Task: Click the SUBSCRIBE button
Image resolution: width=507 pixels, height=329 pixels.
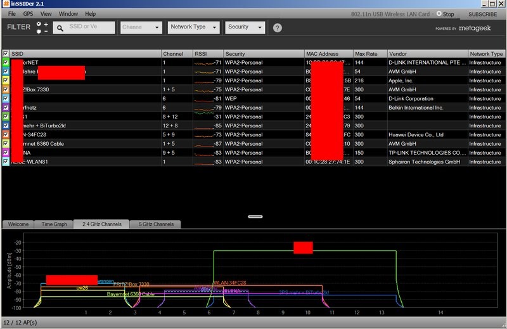Action: (x=482, y=13)
